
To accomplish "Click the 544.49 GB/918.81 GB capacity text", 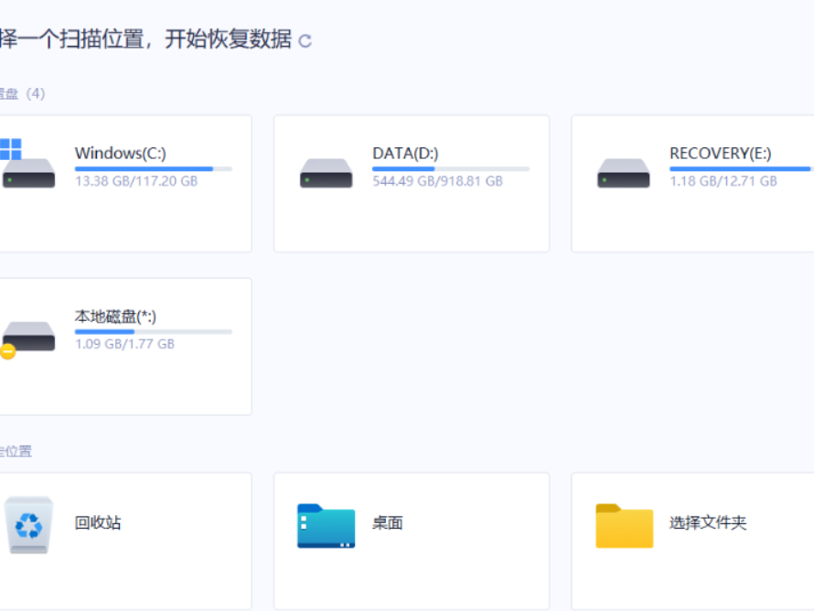I will (x=437, y=181).
